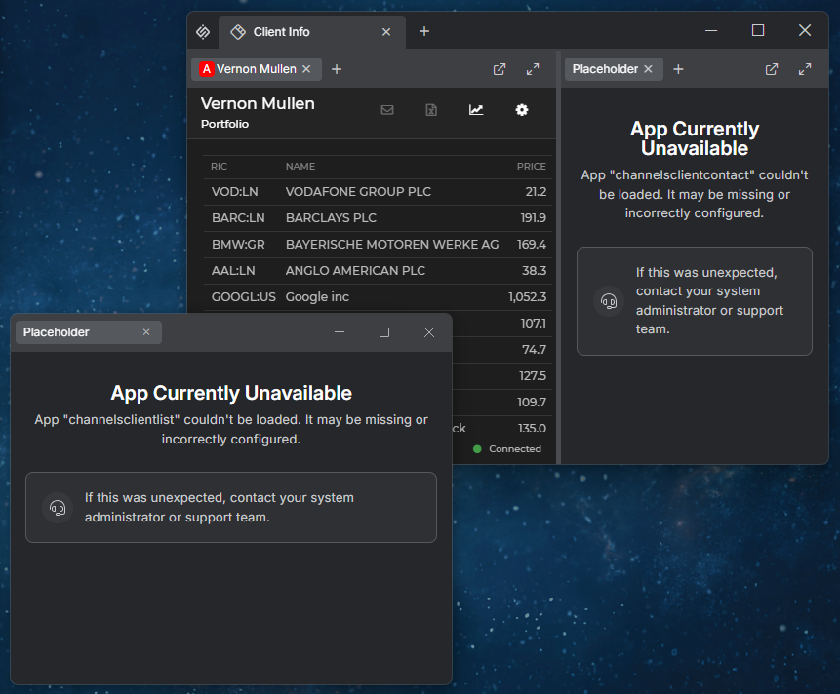840x694 pixels.
Task: Click the Vernon Mullen heading
Action: pos(258,103)
